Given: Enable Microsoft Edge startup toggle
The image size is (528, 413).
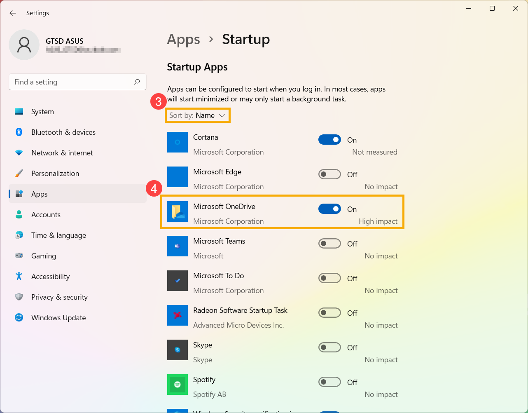Looking at the screenshot, I should 329,174.
